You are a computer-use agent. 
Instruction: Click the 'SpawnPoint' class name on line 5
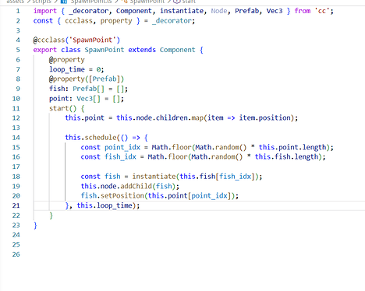tap(105, 50)
